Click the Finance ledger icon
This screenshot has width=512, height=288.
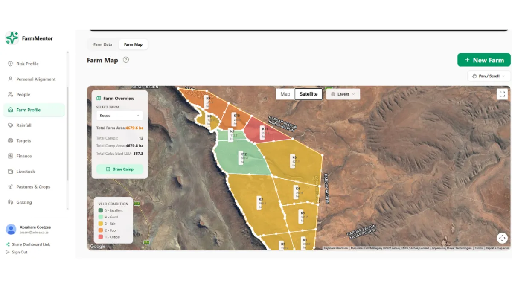(10, 156)
